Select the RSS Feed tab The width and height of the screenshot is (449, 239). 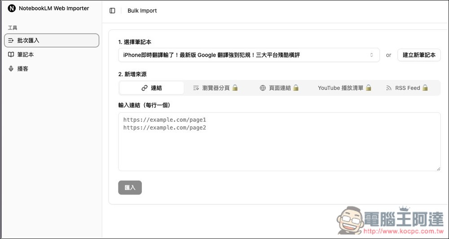click(407, 88)
